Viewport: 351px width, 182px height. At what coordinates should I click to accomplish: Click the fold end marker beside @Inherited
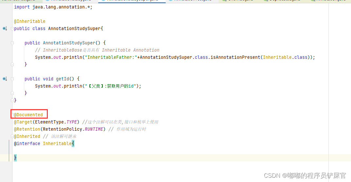coord(12,136)
